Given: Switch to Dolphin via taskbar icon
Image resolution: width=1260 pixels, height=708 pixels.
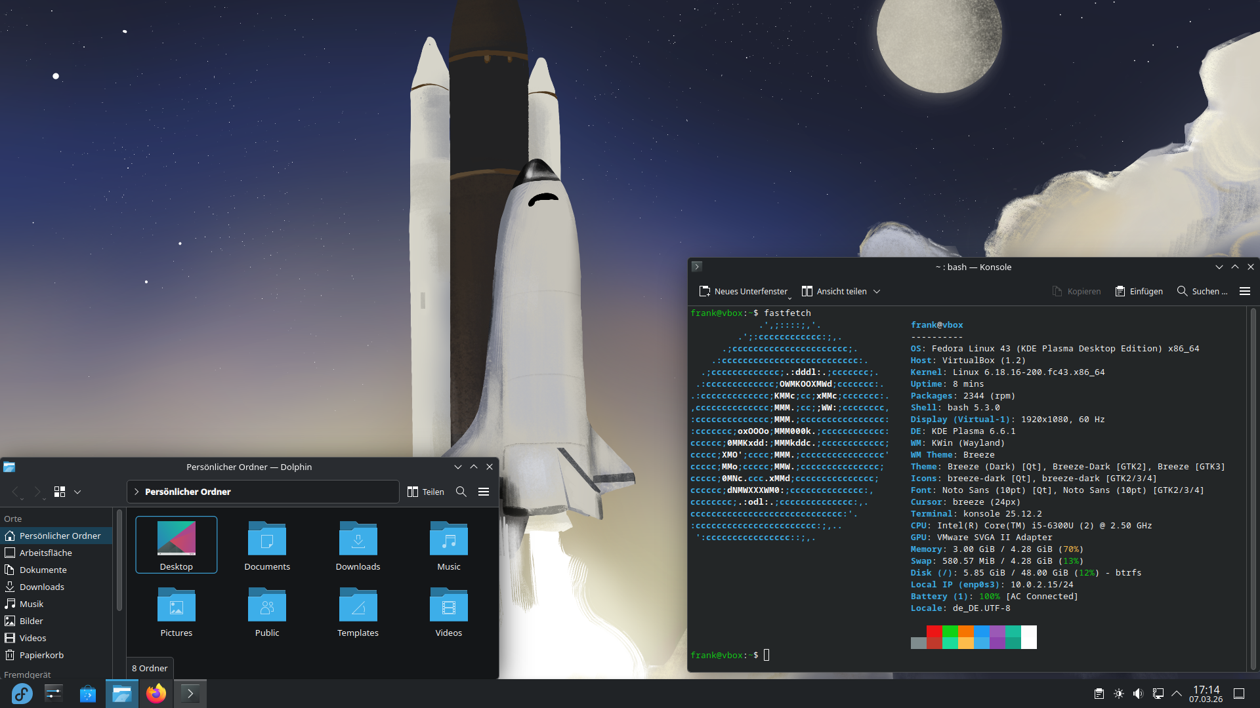Looking at the screenshot, I should tap(122, 694).
